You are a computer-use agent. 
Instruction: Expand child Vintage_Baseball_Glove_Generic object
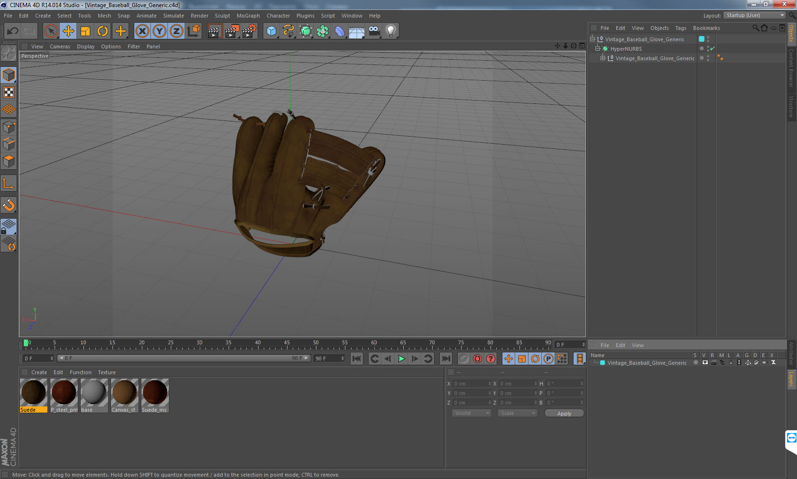603,58
